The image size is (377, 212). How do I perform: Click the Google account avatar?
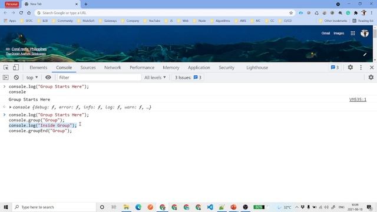coord(365,33)
